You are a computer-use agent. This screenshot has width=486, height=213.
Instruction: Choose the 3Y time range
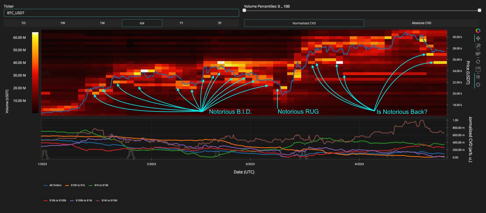(219, 23)
